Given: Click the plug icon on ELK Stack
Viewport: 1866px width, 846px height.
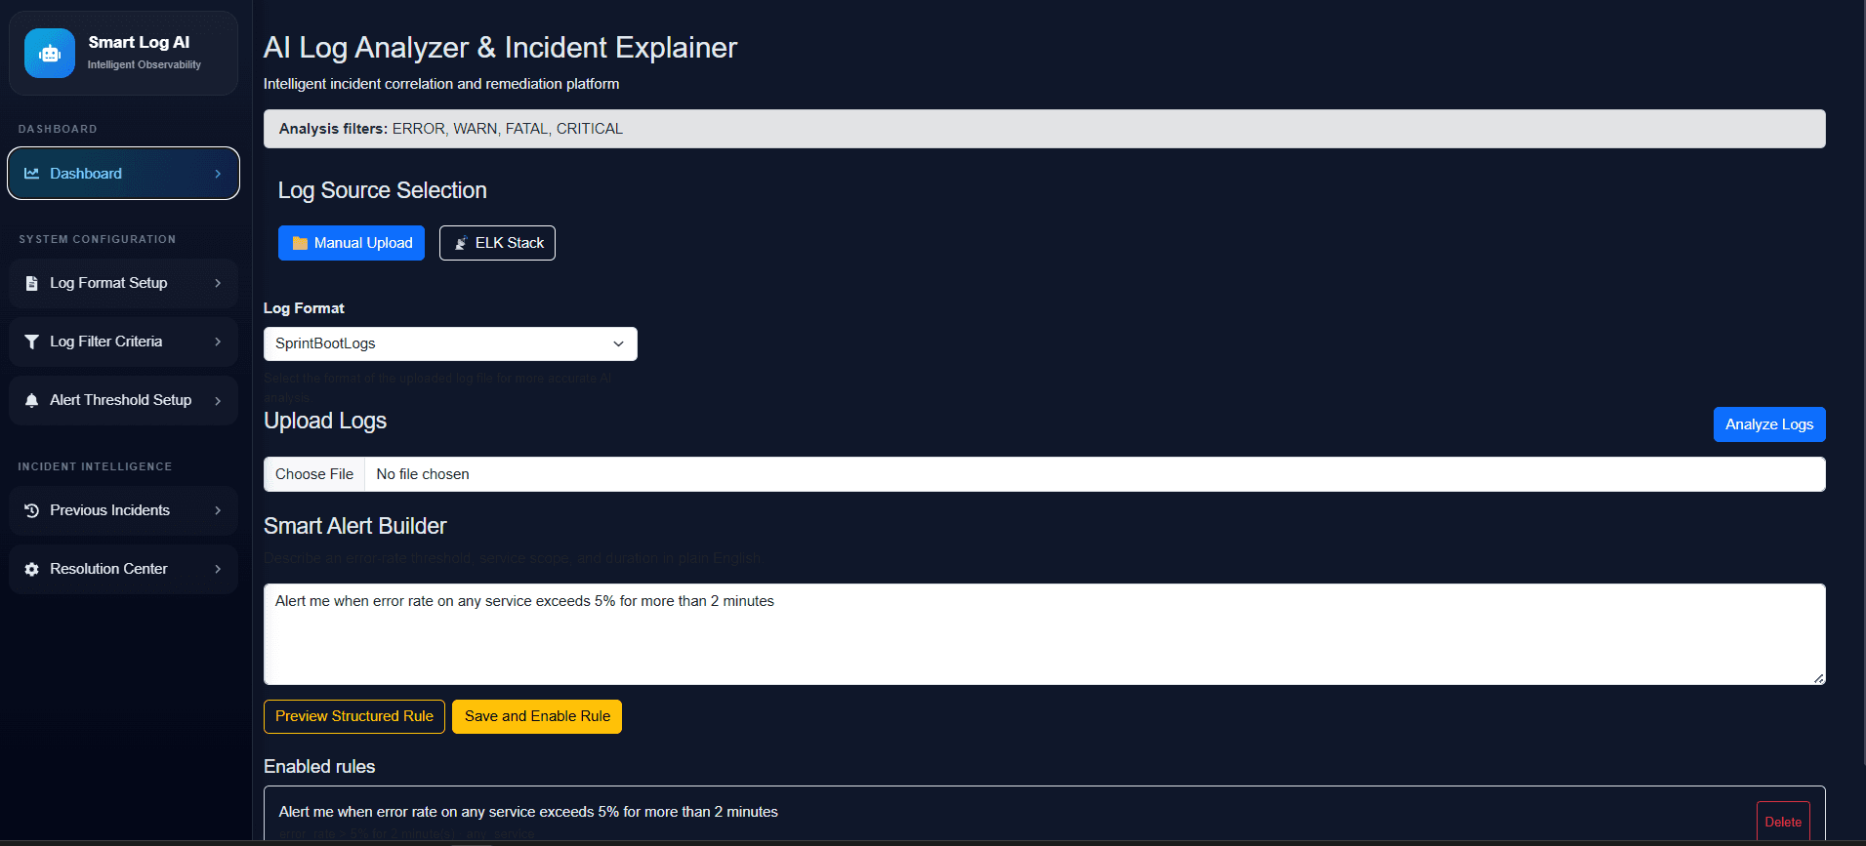Looking at the screenshot, I should pyautogui.click(x=461, y=243).
